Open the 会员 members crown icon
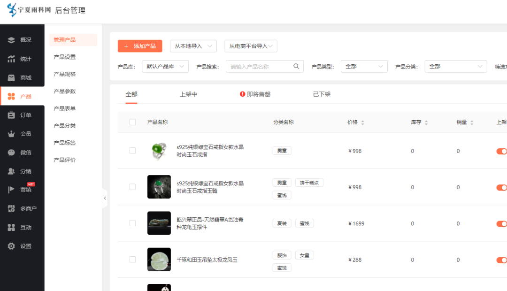Viewport: 507px width, 291px height. click(11, 134)
